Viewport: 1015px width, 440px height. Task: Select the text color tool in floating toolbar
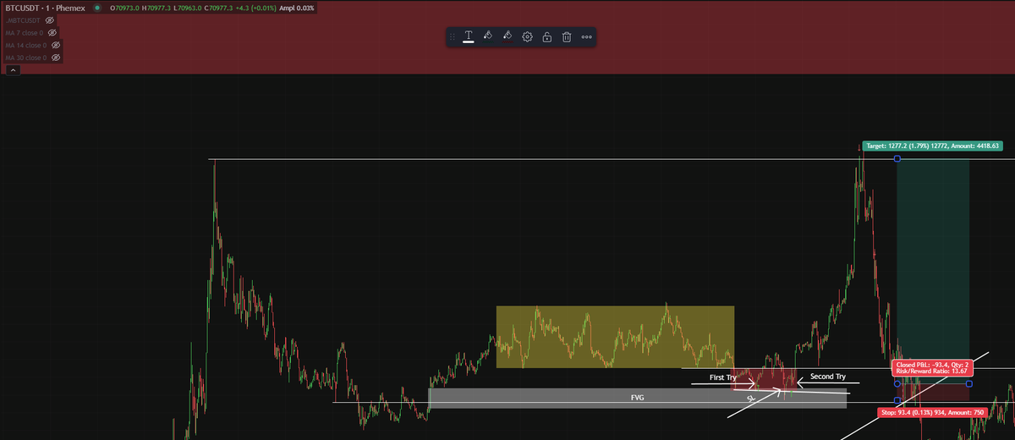(x=468, y=37)
